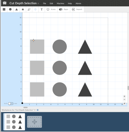
Task: Click the Easel Pro logo icon
Action: pos(5,3)
